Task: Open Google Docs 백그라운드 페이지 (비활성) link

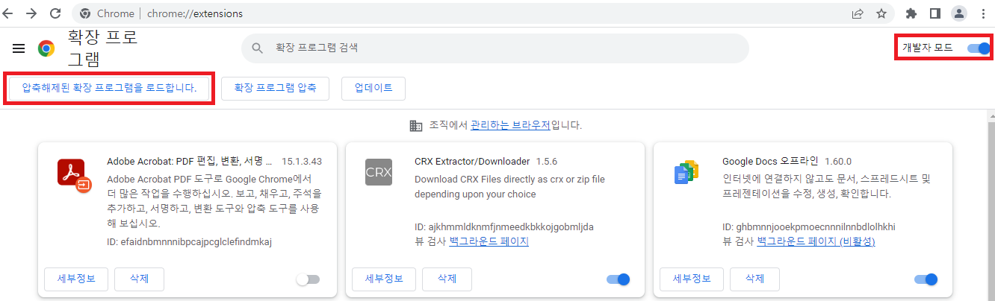Action: click(816, 241)
